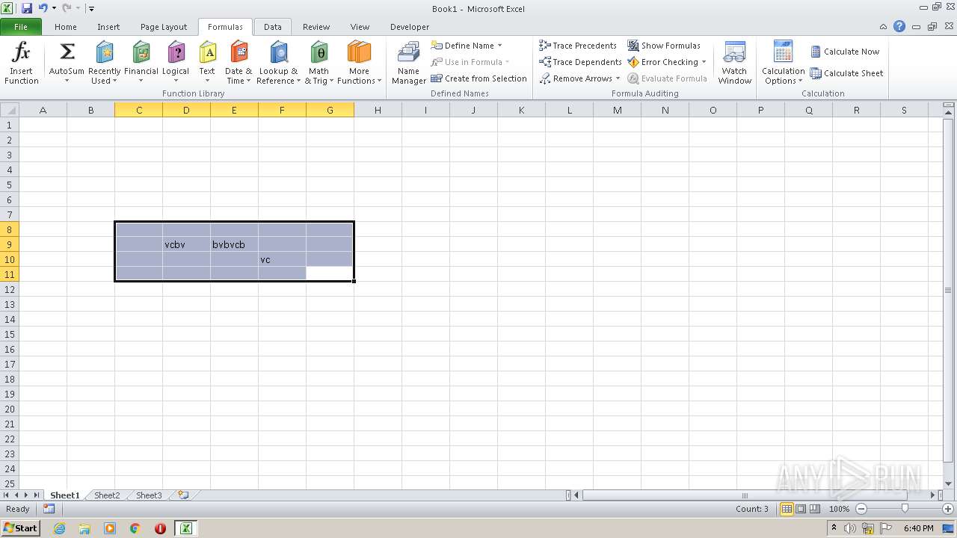
Task: Expand the Remove Arrows dropdown arrow
Action: pos(618,78)
